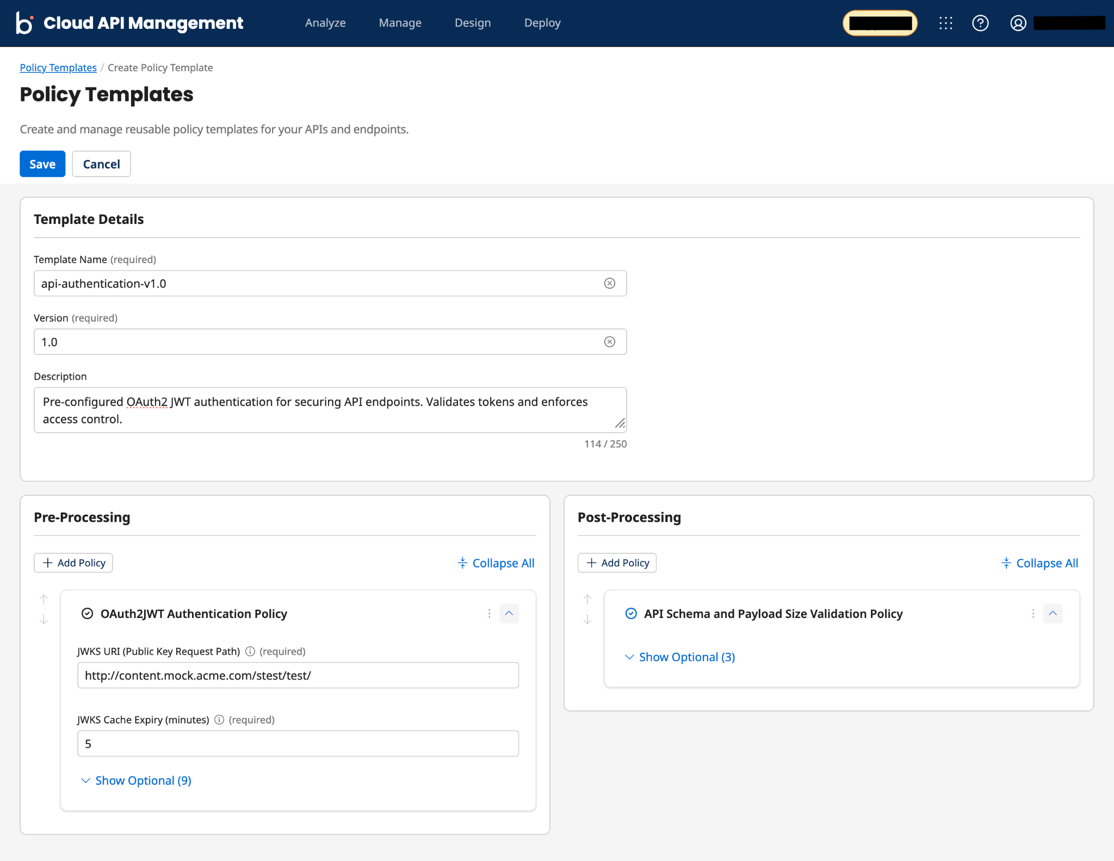Viewport: 1114px width, 861px height.
Task: Cancel creating the policy template
Action: coord(101,164)
